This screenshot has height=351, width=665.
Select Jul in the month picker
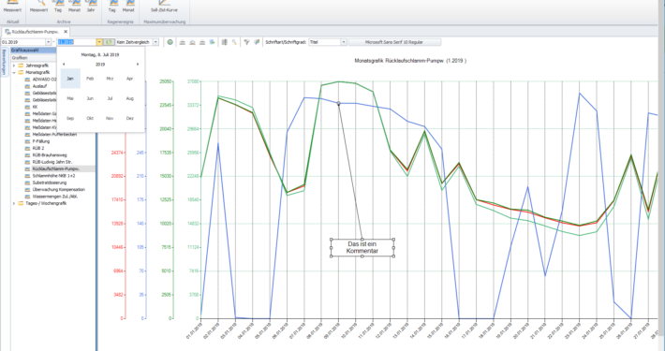[110, 98]
